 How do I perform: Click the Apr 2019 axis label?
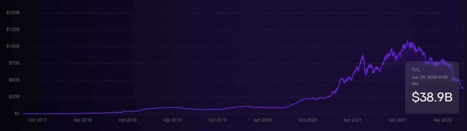click(x=172, y=120)
